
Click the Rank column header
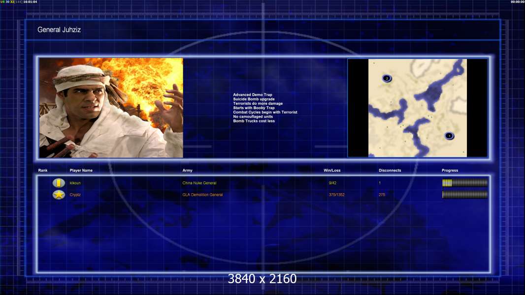[x=43, y=171]
